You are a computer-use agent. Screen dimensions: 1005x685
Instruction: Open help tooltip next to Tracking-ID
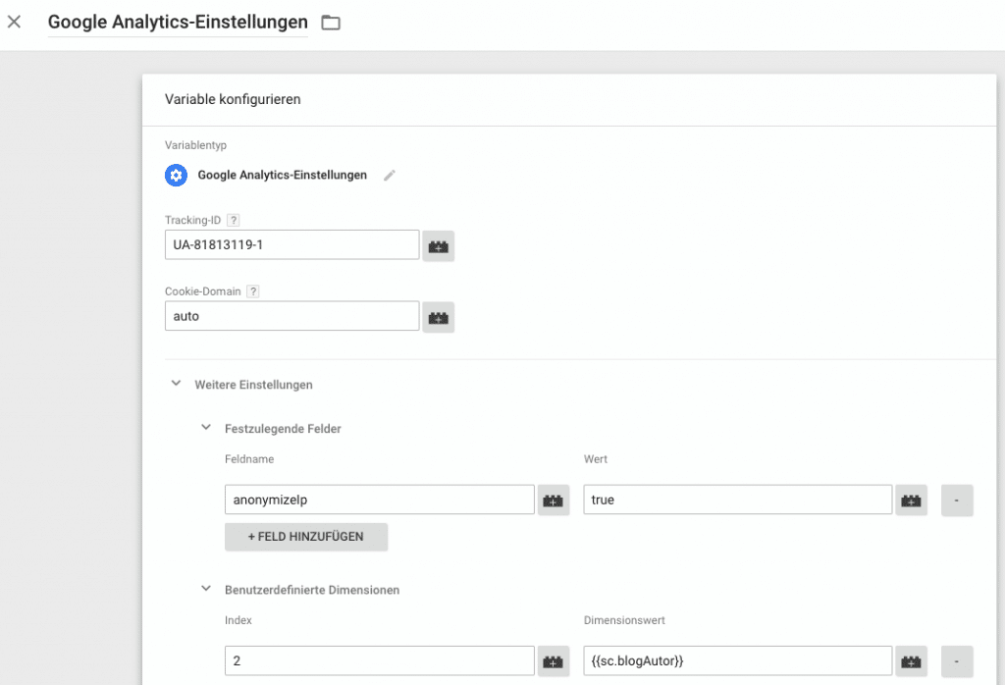coord(234,220)
